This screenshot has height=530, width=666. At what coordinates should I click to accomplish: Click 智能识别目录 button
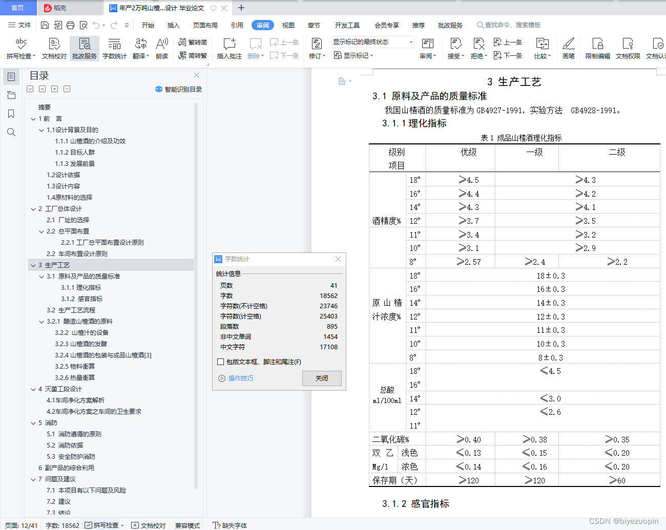click(178, 89)
